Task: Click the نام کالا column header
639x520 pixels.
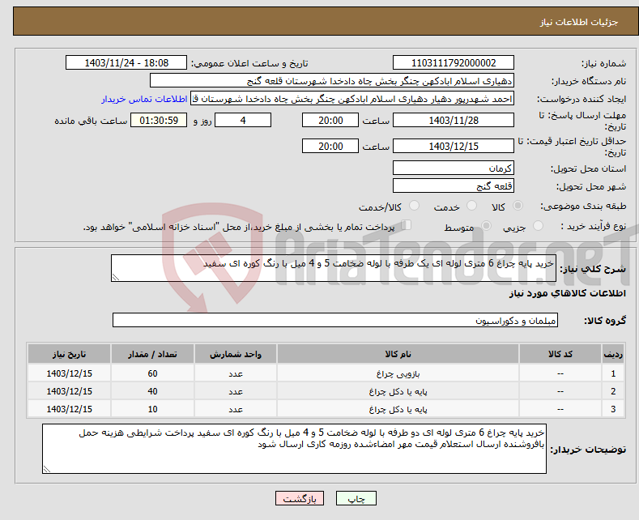Action: tap(398, 354)
